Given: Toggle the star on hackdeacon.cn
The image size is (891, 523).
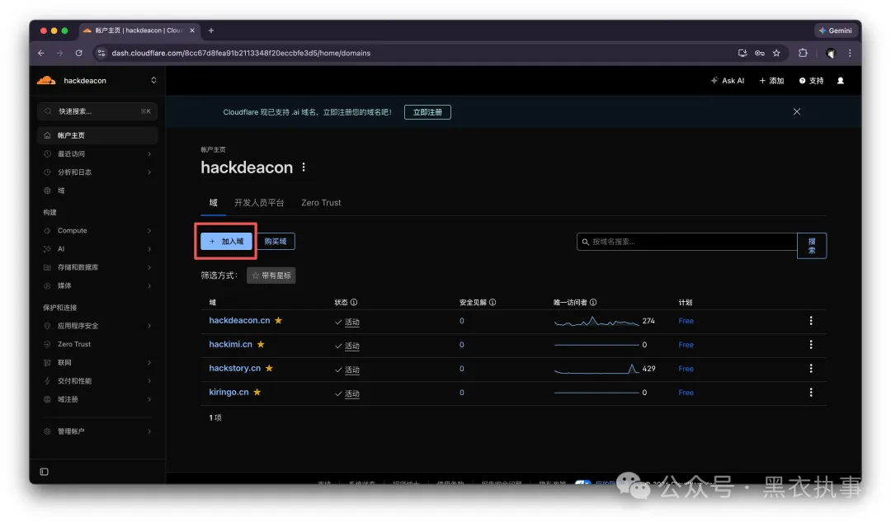Looking at the screenshot, I should tap(279, 320).
